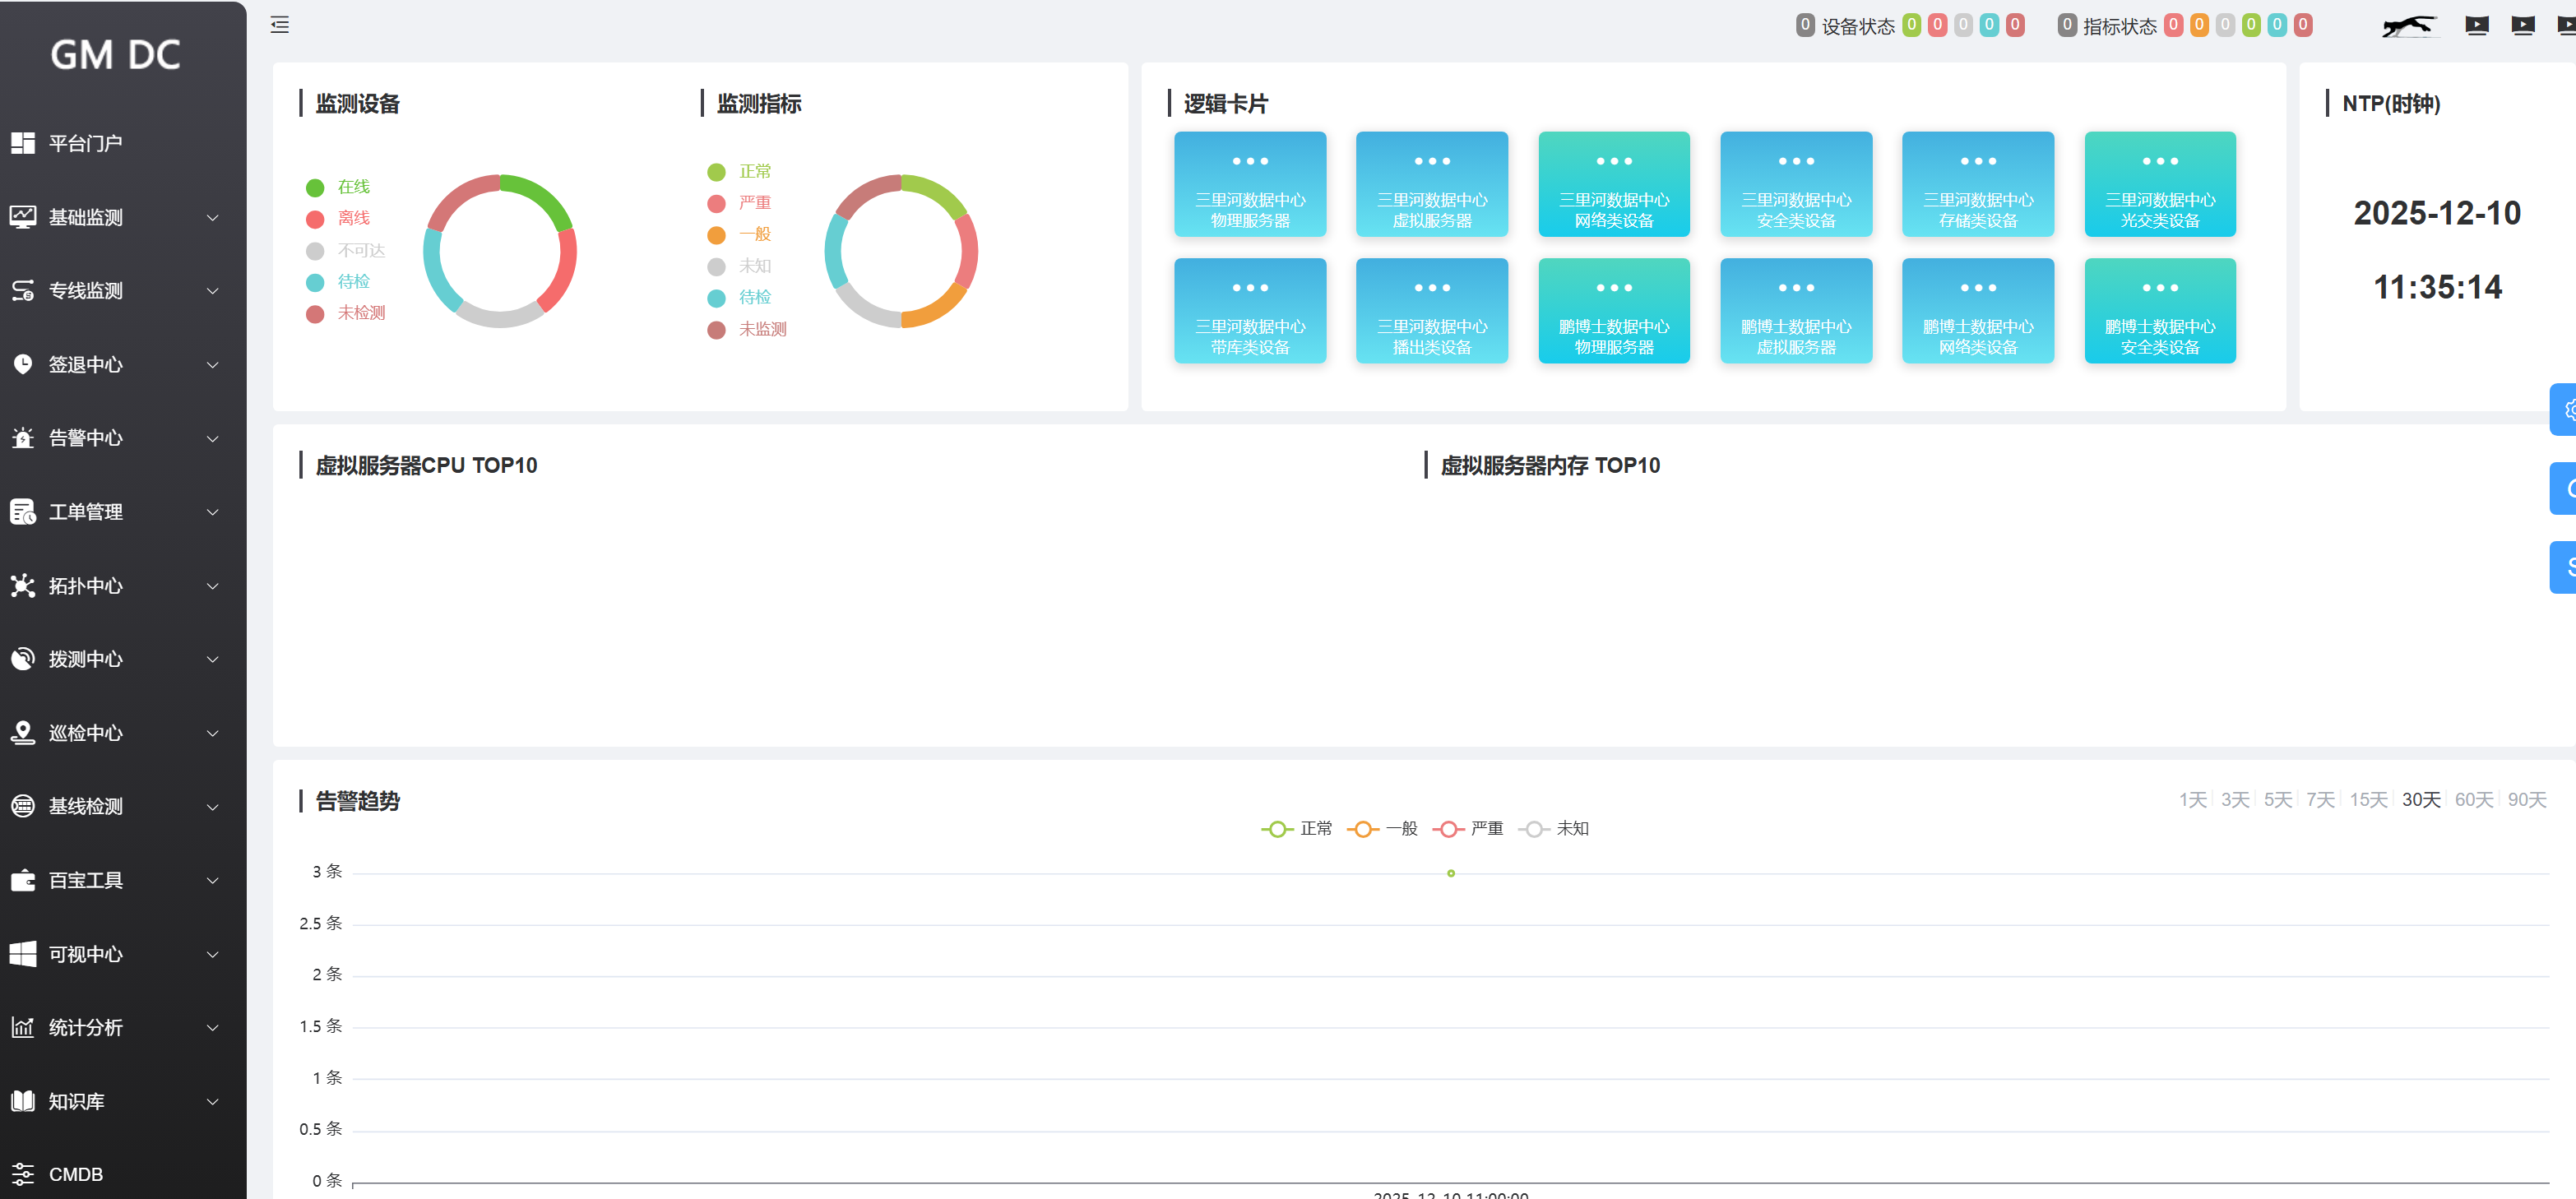The width and height of the screenshot is (2576, 1199).
Task: Open 鹏博士数据中心 安全类设备 card
Action: click(2159, 311)
